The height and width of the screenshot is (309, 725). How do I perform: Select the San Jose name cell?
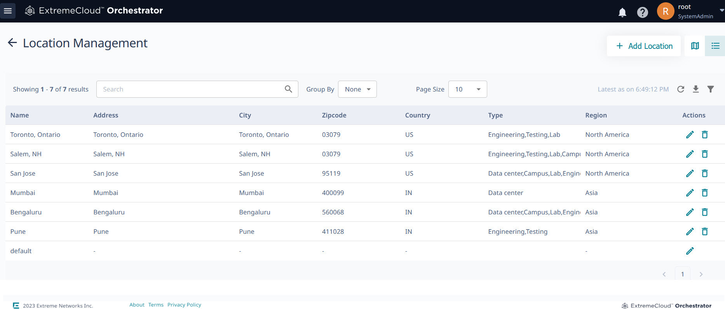click(23, 173)
